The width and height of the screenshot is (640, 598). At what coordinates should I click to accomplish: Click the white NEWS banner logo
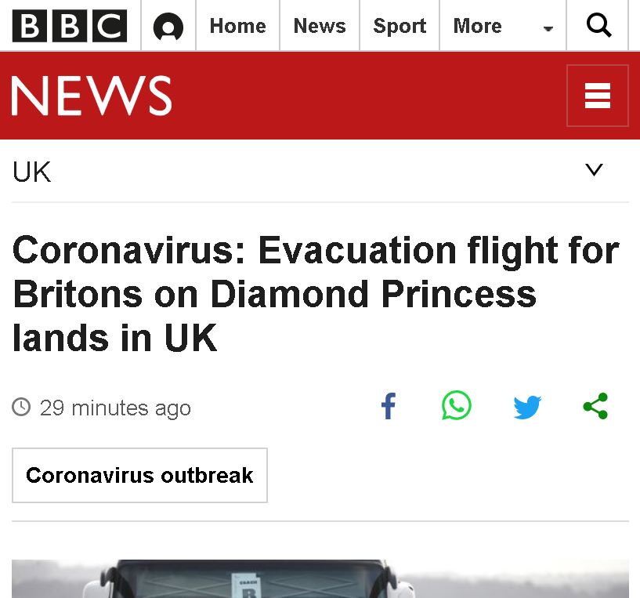(x=92, y=96)
